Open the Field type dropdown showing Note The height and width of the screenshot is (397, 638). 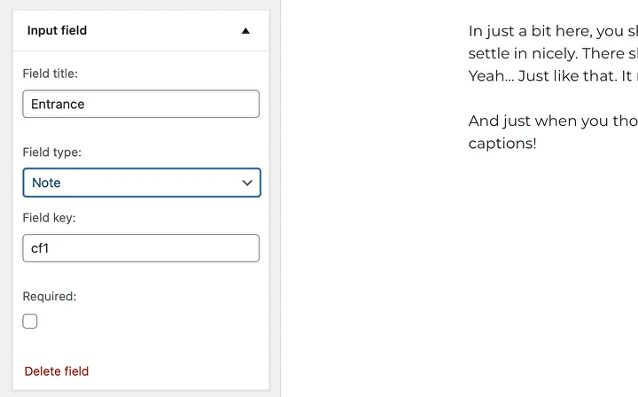pos(133,183)
